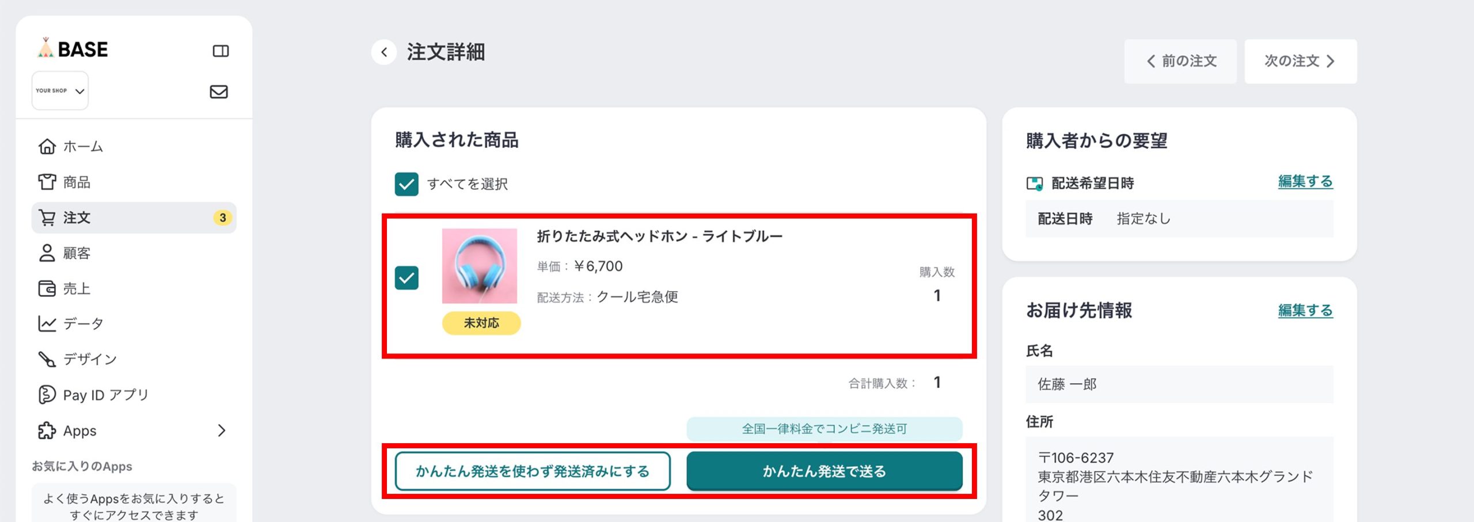Click the かんたん発送で送る button
The image size is (1474, 522).
824,471
